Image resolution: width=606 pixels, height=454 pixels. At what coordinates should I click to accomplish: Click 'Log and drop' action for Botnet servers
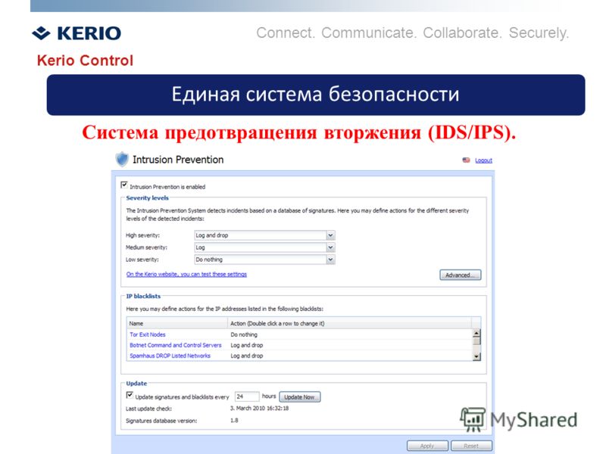tap(247, 345)
